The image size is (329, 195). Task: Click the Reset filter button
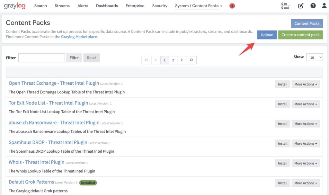[x=92, y=58]
